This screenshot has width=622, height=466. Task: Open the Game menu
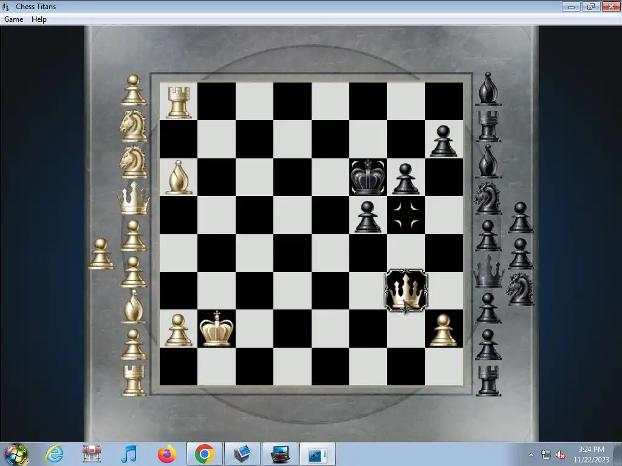13,19
